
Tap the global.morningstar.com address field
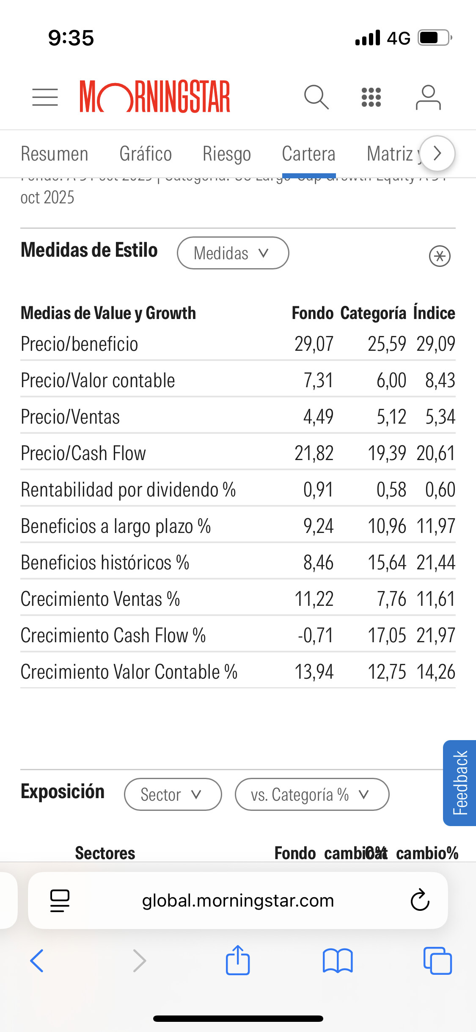[238, 900]
